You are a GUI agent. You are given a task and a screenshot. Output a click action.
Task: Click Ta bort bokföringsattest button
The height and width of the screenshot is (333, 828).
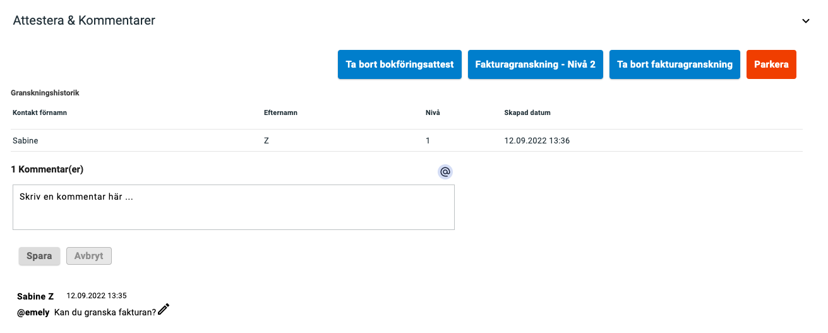tap(400, 64)
